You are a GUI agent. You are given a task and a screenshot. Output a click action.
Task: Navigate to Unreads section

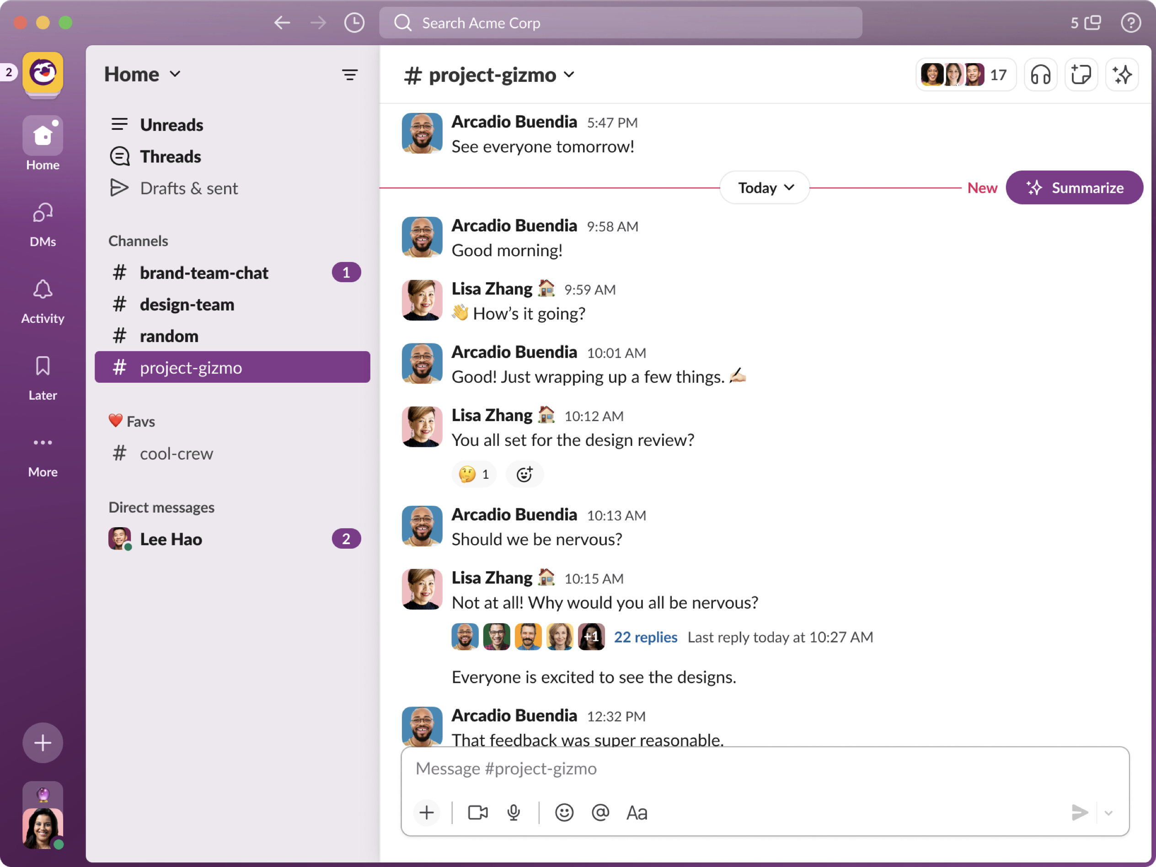click(172, 124)
